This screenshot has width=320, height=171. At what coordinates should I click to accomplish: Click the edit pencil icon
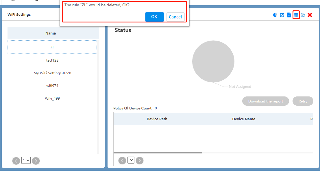pyautogui.click(x=282, y=15)
